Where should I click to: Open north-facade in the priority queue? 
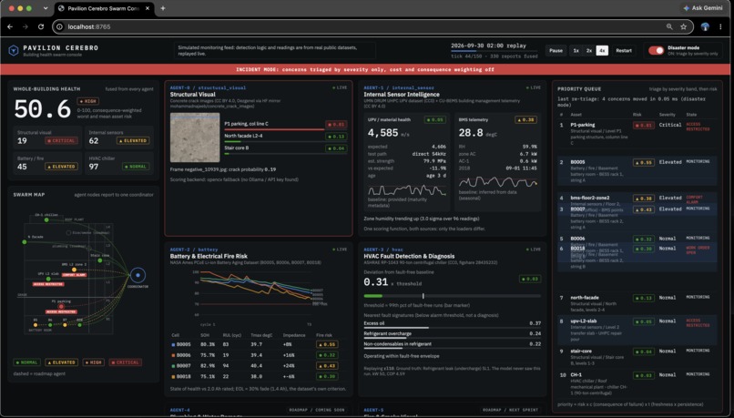[637, 303]
